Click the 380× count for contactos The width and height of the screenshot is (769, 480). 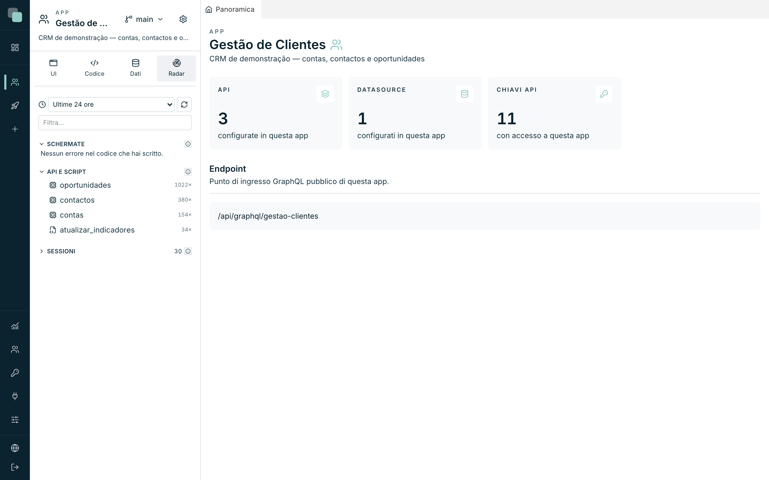click(185, 200)
